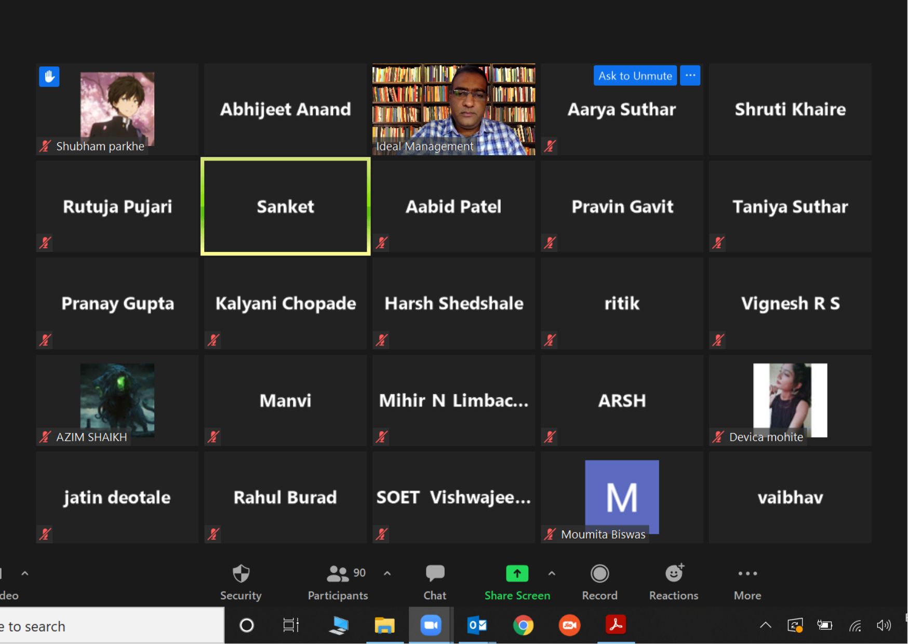
Task: Open the Chat bubble icon
Action: click(435, 573)
